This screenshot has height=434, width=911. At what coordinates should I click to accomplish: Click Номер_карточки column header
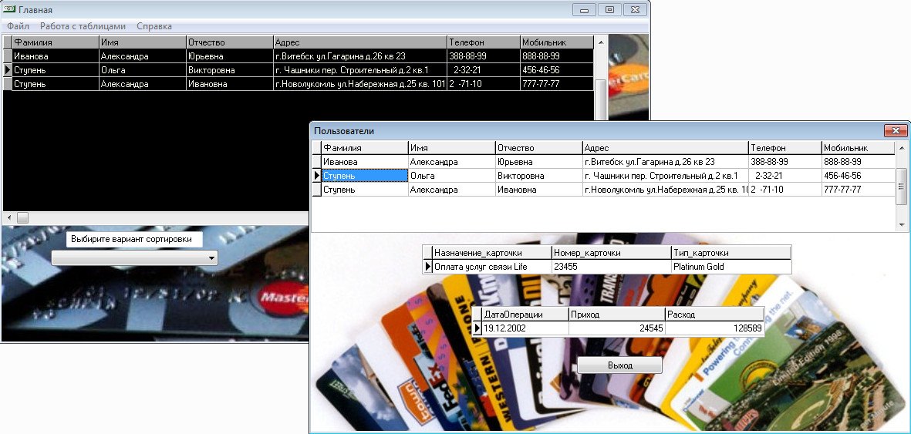pos(611,253)
